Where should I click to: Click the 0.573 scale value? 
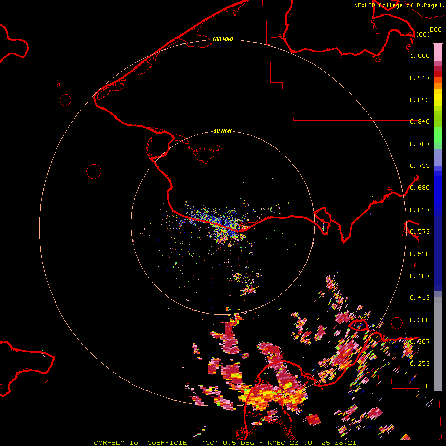tap(420, 232)
